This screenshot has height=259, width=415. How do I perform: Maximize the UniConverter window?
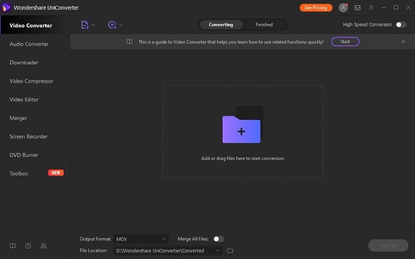click(396, 7)
